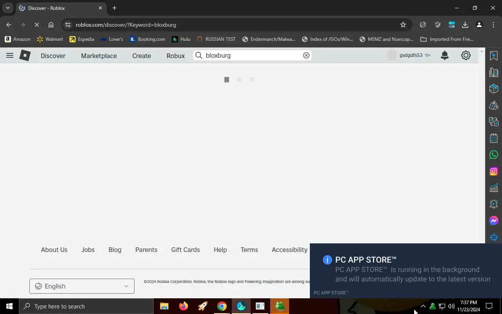This screenshot has height=314, width=502.
Task: View site information in address bar
Action: point(68,25)
